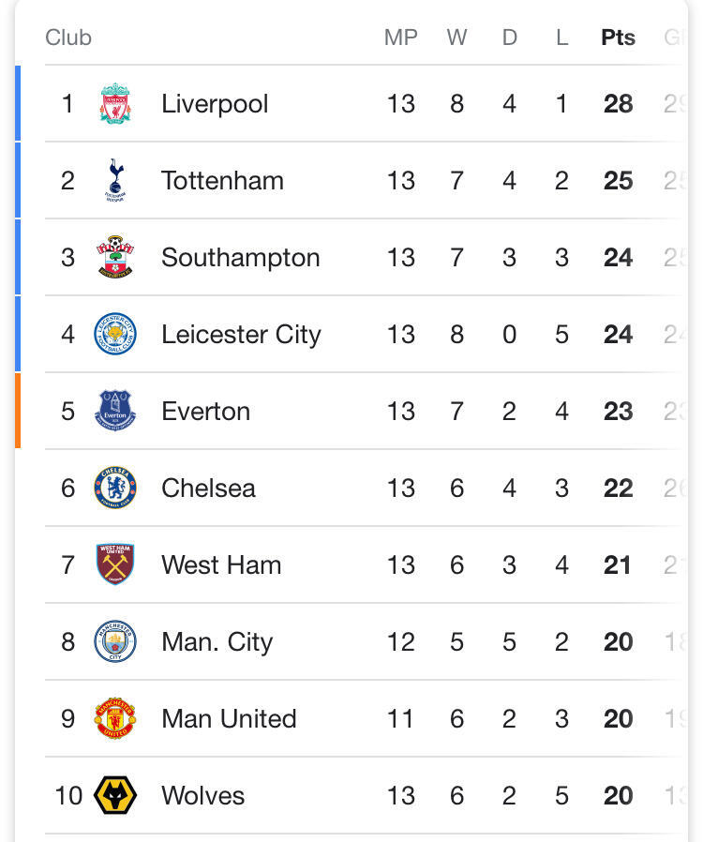
Task: Click the Man. City team name
Action: click(217, 642)
